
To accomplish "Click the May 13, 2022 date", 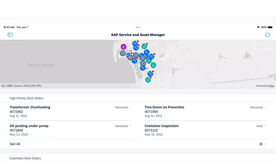I will [19, 135].
